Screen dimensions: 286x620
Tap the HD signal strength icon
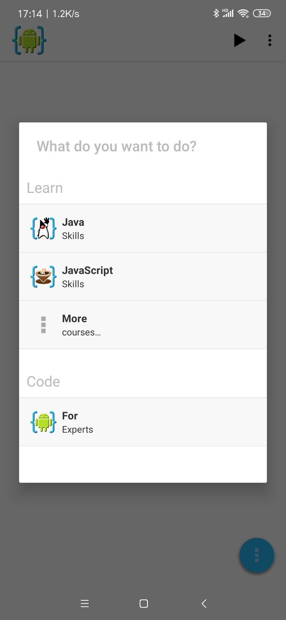(x=228, y=13)
